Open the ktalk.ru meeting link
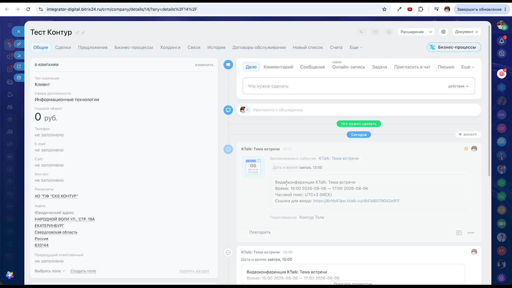Viewport: 512px width, 288px height. tap(356, 201)
